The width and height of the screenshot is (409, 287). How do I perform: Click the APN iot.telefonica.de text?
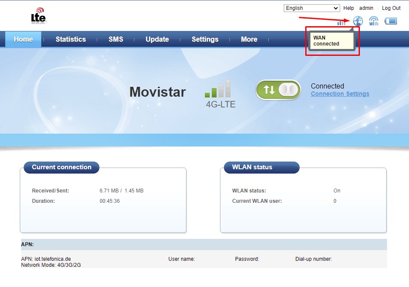click(x=46, y=259)
